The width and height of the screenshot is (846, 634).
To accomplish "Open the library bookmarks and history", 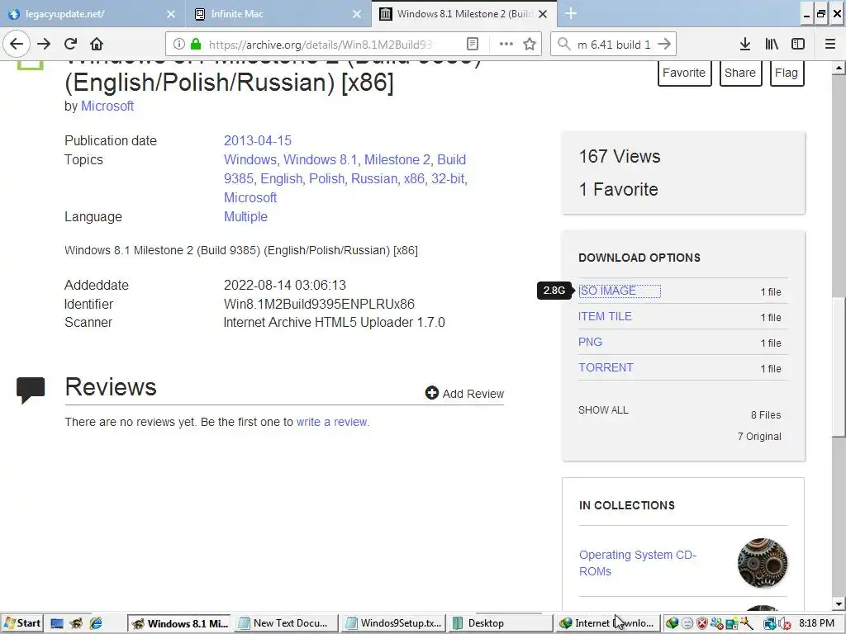I will (x=772, y=45).
